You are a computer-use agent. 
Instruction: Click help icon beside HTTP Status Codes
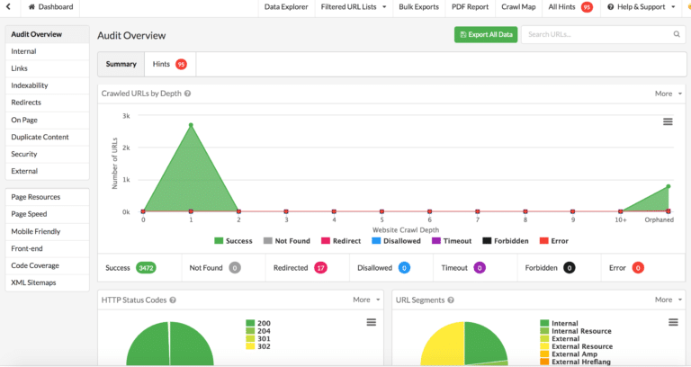pyautogui.click(x=173, y=300)
